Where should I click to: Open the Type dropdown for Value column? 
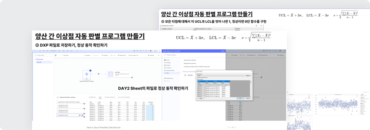(x=229, y=83)
